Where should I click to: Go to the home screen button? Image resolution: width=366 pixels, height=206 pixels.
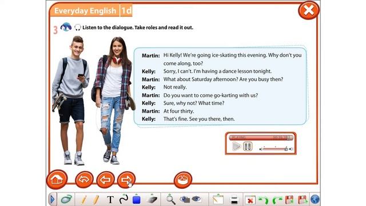(x=57, y=179)
